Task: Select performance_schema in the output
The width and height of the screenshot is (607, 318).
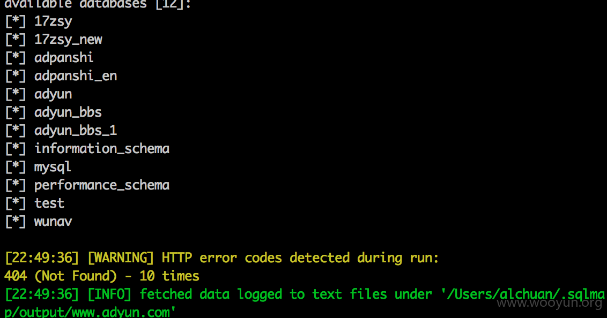Action: click(102, 185)
